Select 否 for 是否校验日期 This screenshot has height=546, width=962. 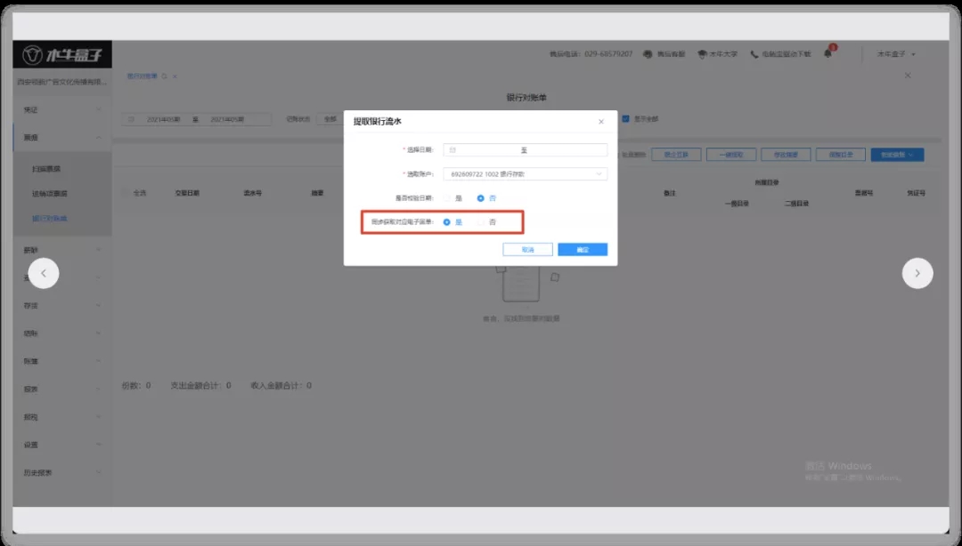(x=480, y=198)
